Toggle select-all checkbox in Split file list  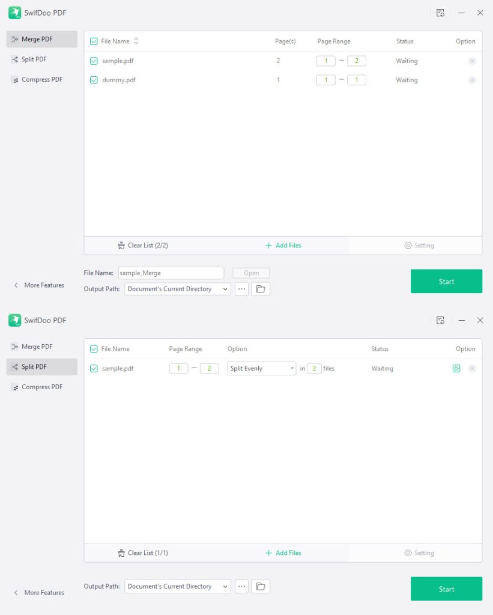point(94,349)
